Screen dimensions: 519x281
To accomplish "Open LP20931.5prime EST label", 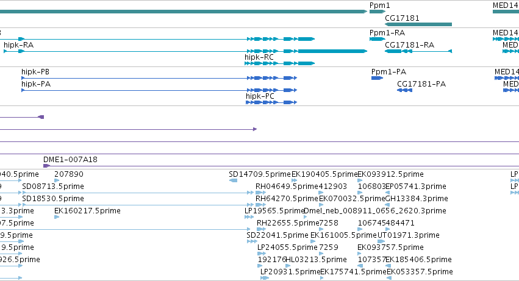I will 290,272.
